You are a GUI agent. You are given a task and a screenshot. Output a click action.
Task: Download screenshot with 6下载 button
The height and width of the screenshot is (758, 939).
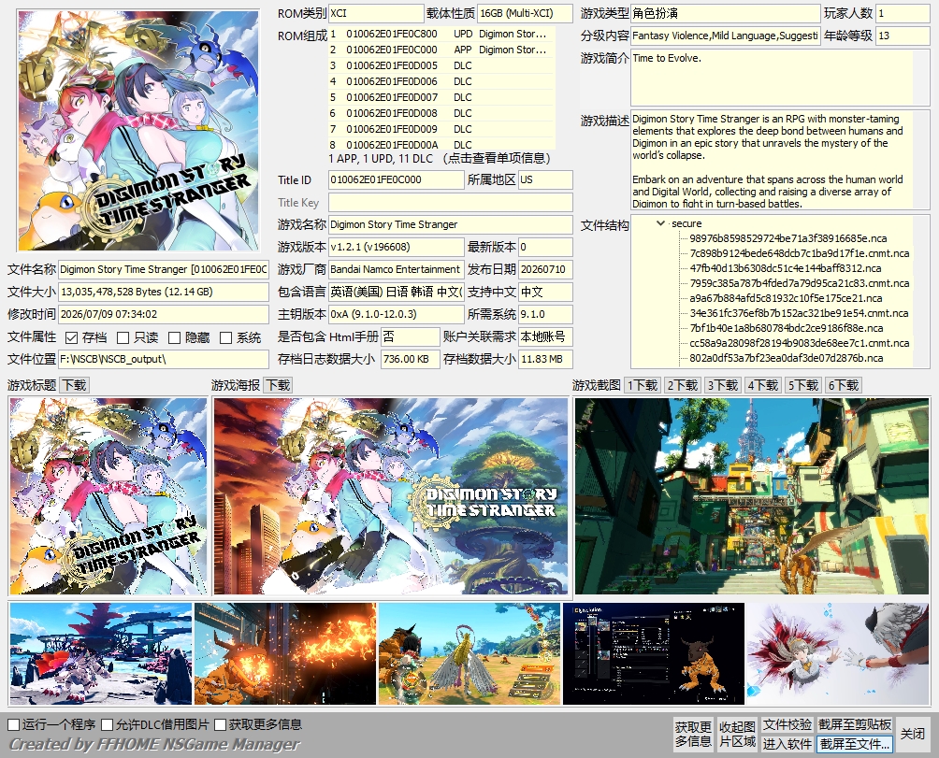coord(844,385)
